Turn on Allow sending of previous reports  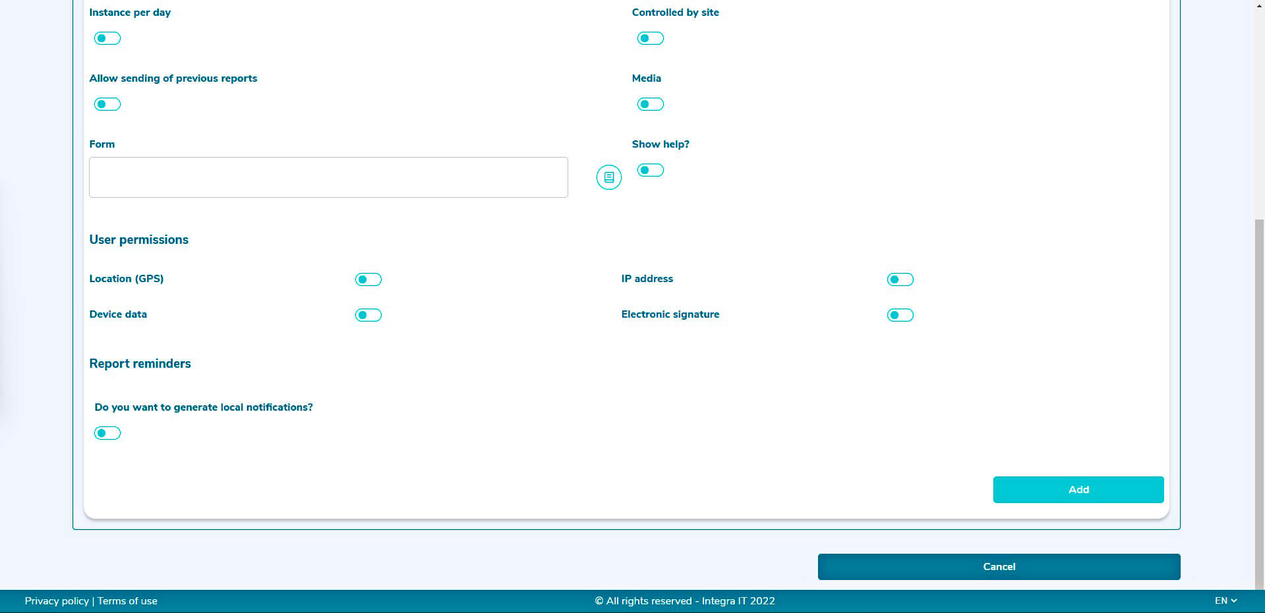[107, 104]
